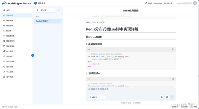Click the user avatar icon

pyautogui.click(x=195, y=3)
